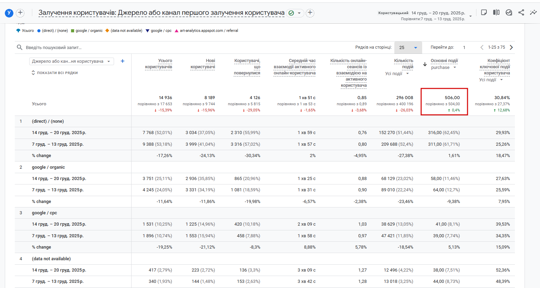Add a secondary dimension with the blue plus
540x288 pixels.
[123, 61]
